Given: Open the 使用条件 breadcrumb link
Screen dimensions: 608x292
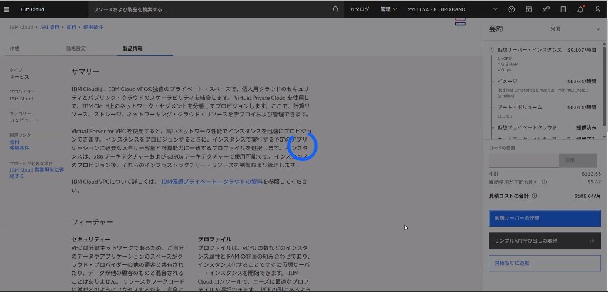Looking at the screenshot, I should coord(93,27).
